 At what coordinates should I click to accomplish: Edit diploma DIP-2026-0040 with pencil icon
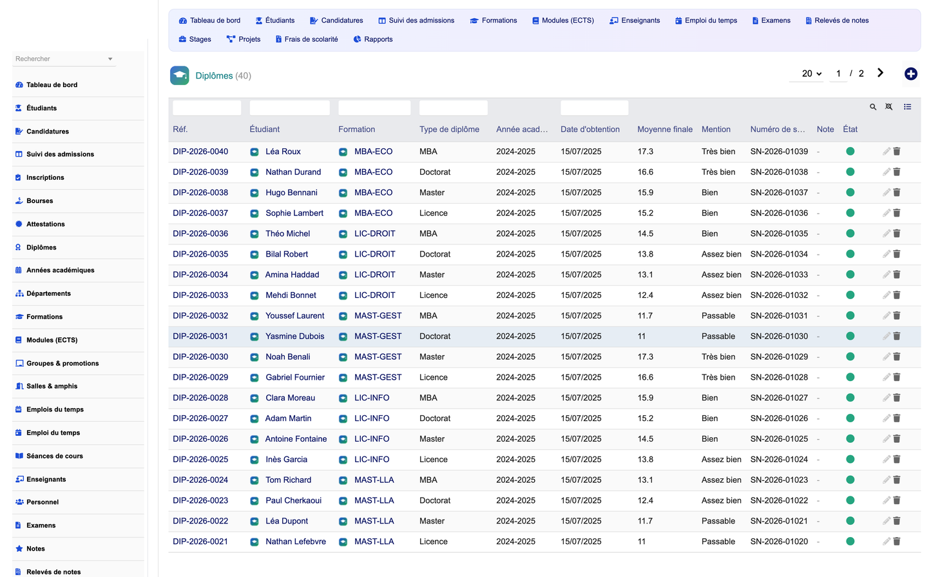tap(887, 152)
